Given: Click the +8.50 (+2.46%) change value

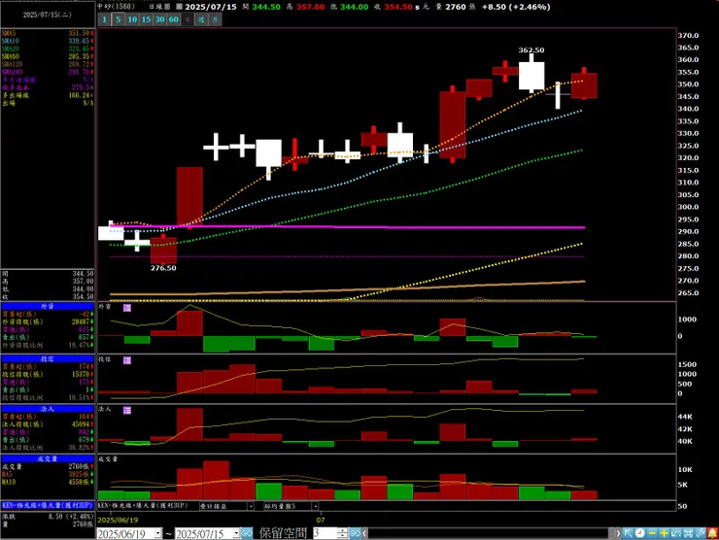Looking at the screenshot, I should [516, 7].
